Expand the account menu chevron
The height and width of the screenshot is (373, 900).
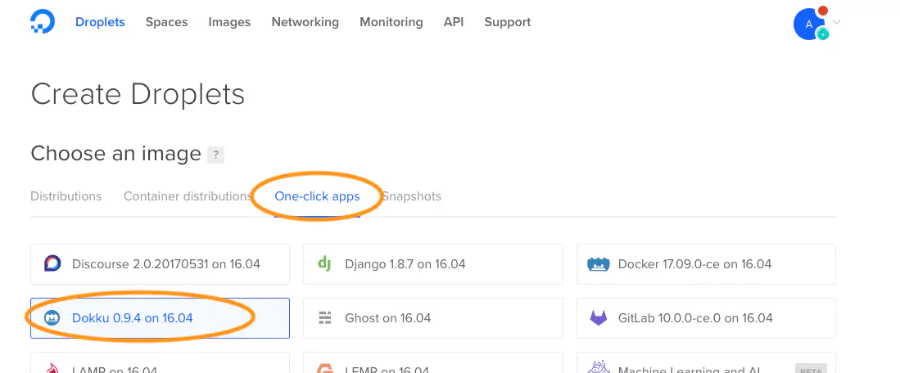tap(836, 23)
